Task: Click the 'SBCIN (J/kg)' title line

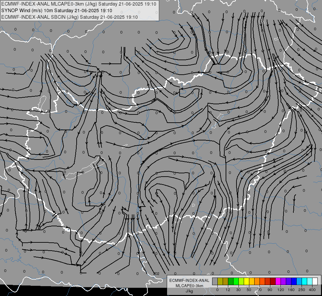Action: (x=69, y=17)
